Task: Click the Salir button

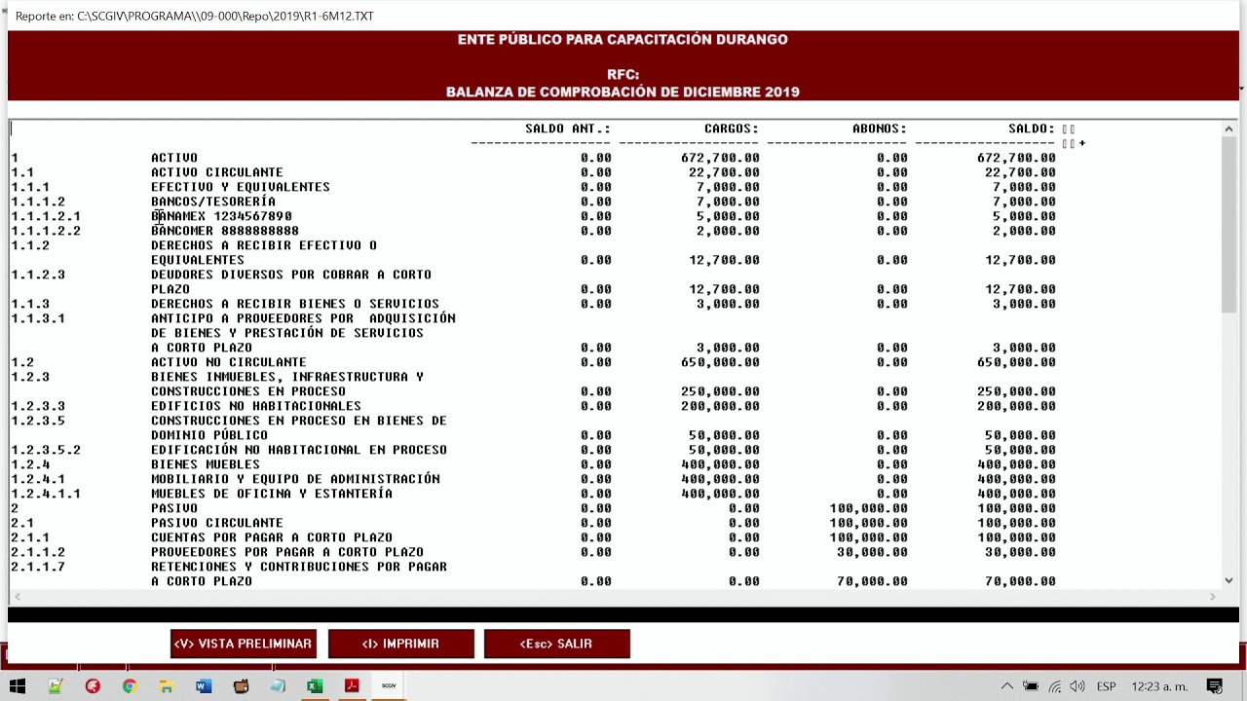Action: click(557, 644)
